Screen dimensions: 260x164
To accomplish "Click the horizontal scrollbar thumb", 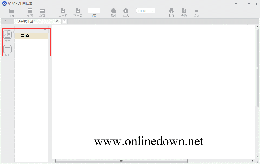I will [122, 161].
